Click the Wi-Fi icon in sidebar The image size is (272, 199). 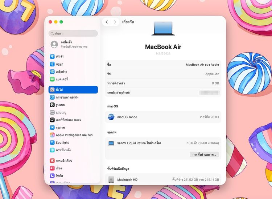pos(52,56)
